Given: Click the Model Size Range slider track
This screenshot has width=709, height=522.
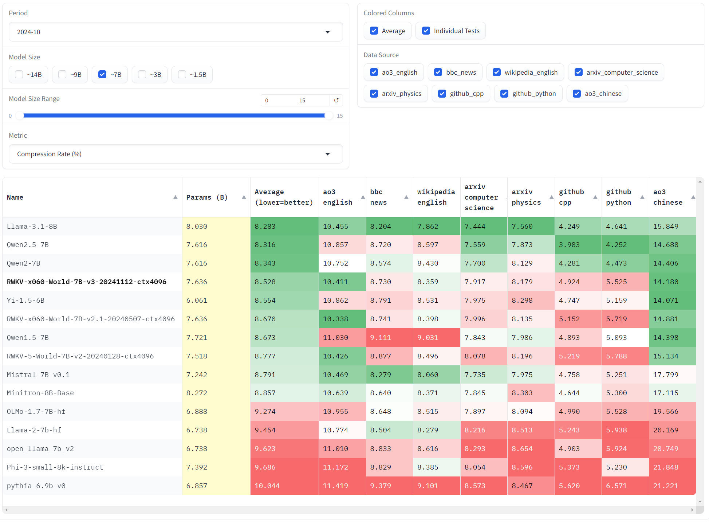Looking at the screenshot, I should point(174,116).
